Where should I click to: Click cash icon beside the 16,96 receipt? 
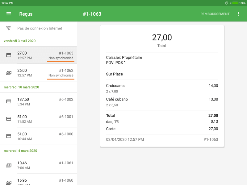[x=9, y=182]
